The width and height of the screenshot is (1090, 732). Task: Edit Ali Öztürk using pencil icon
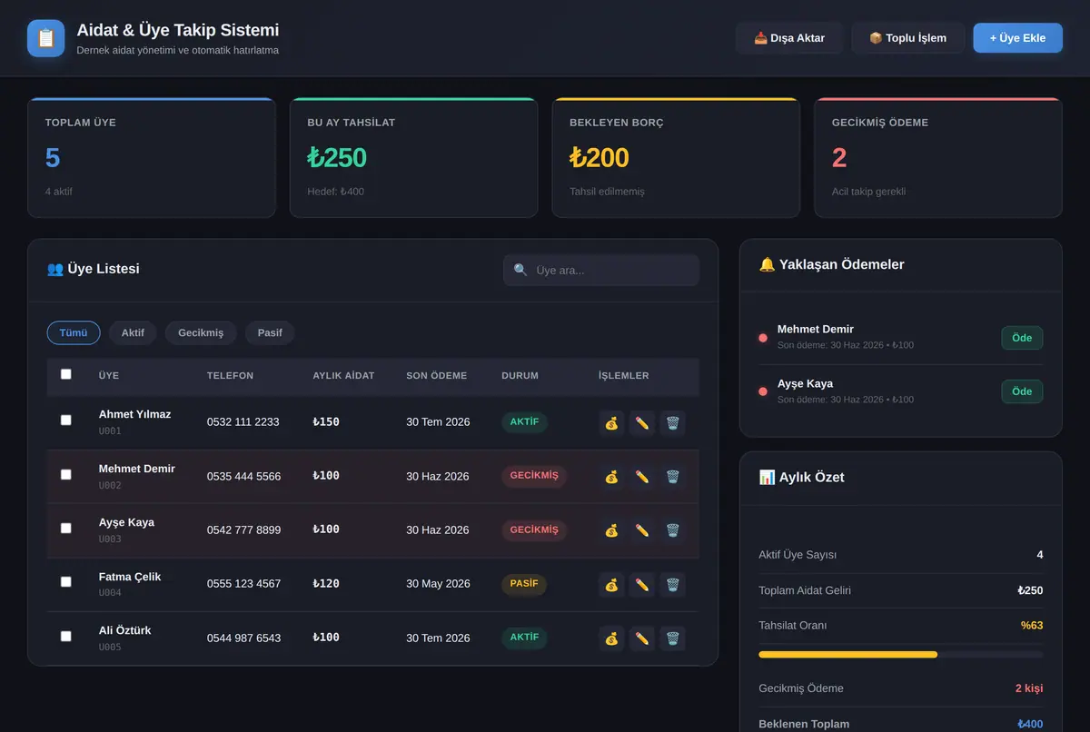(642, 638)
